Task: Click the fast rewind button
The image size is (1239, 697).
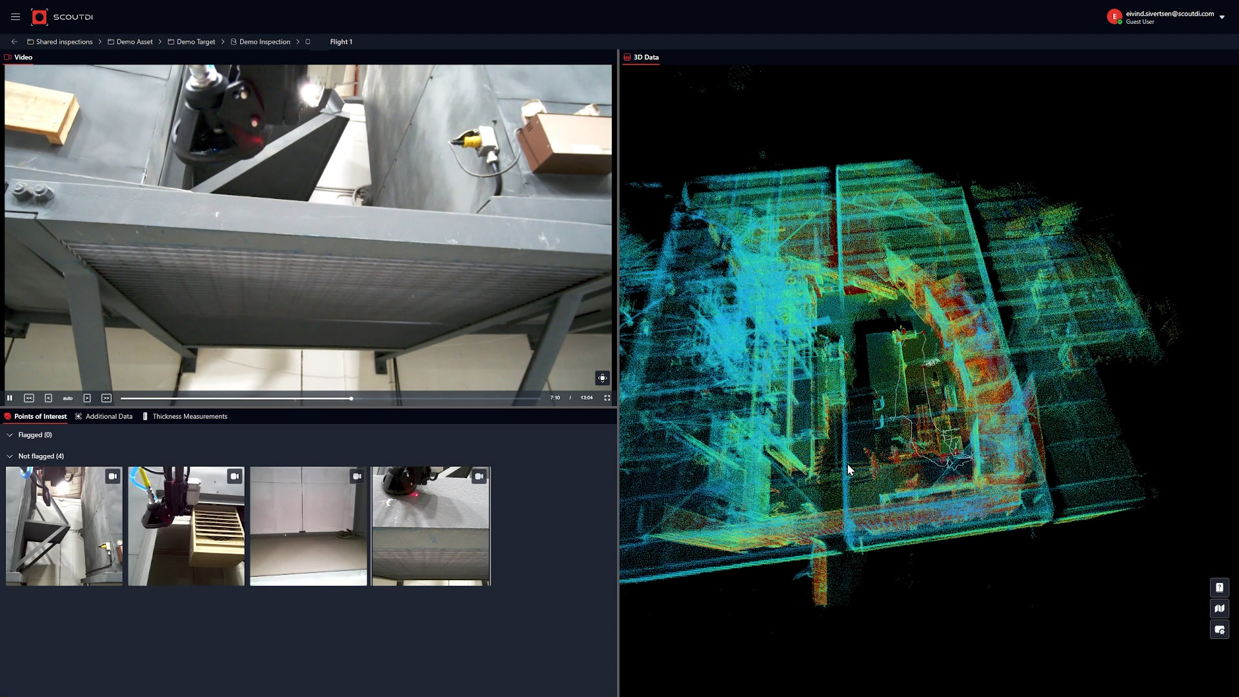Action: [29, 398]
